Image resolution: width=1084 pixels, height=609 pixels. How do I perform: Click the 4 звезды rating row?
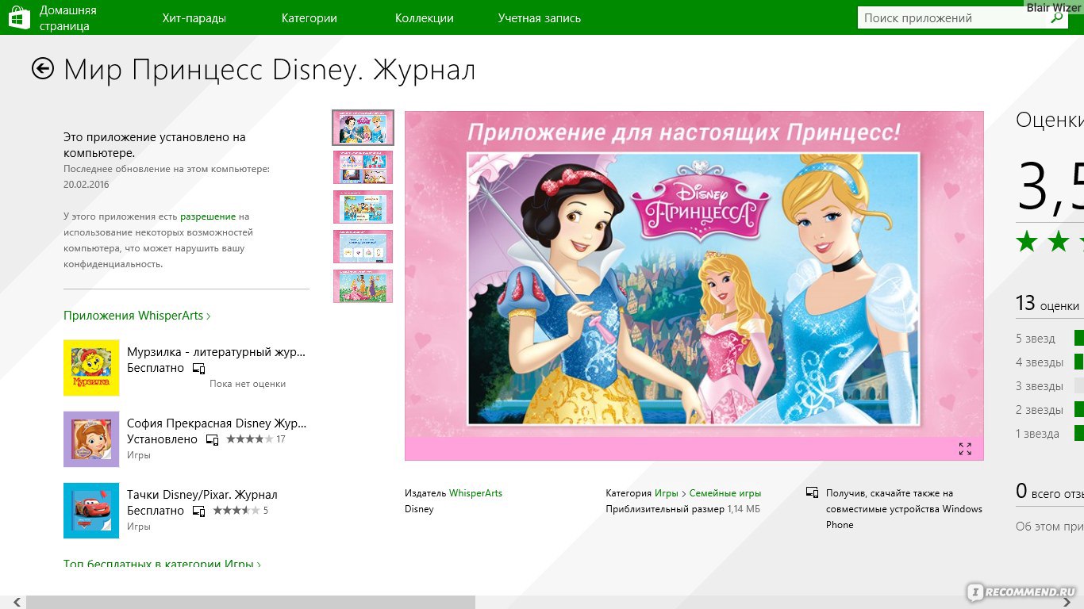[x=1049, y=362]
